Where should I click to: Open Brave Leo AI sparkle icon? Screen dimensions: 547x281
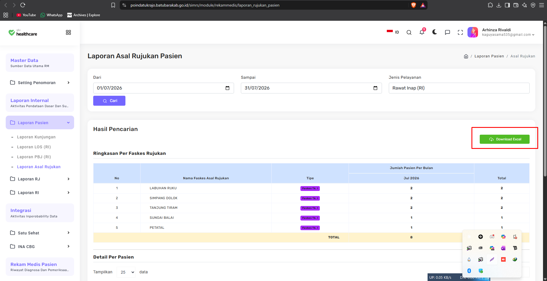[x=524, y=5]
